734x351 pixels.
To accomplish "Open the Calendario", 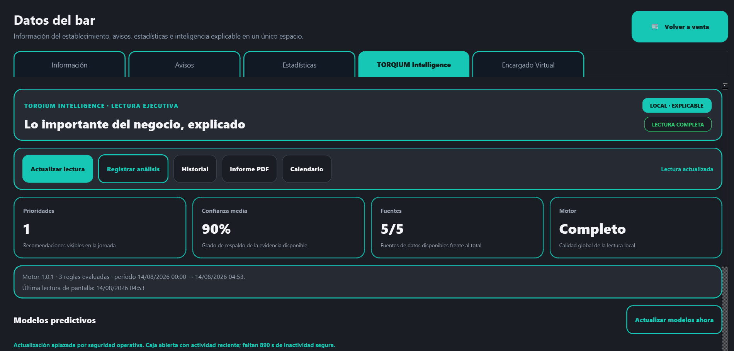I will [x=307, y=169].
